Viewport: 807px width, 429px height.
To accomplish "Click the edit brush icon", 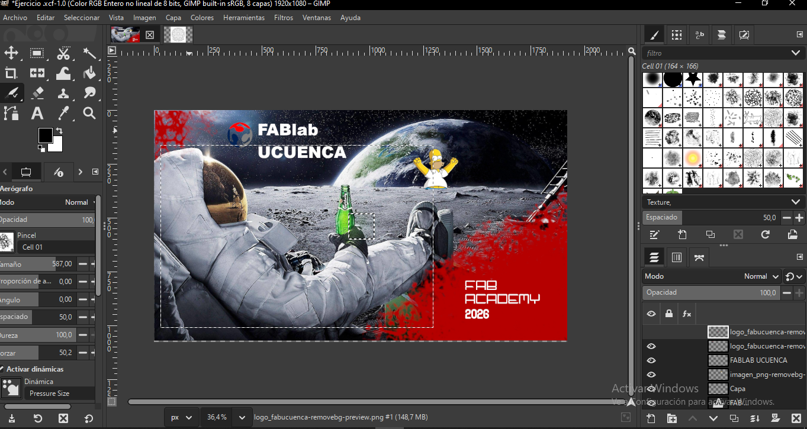I will coord(654,235).
